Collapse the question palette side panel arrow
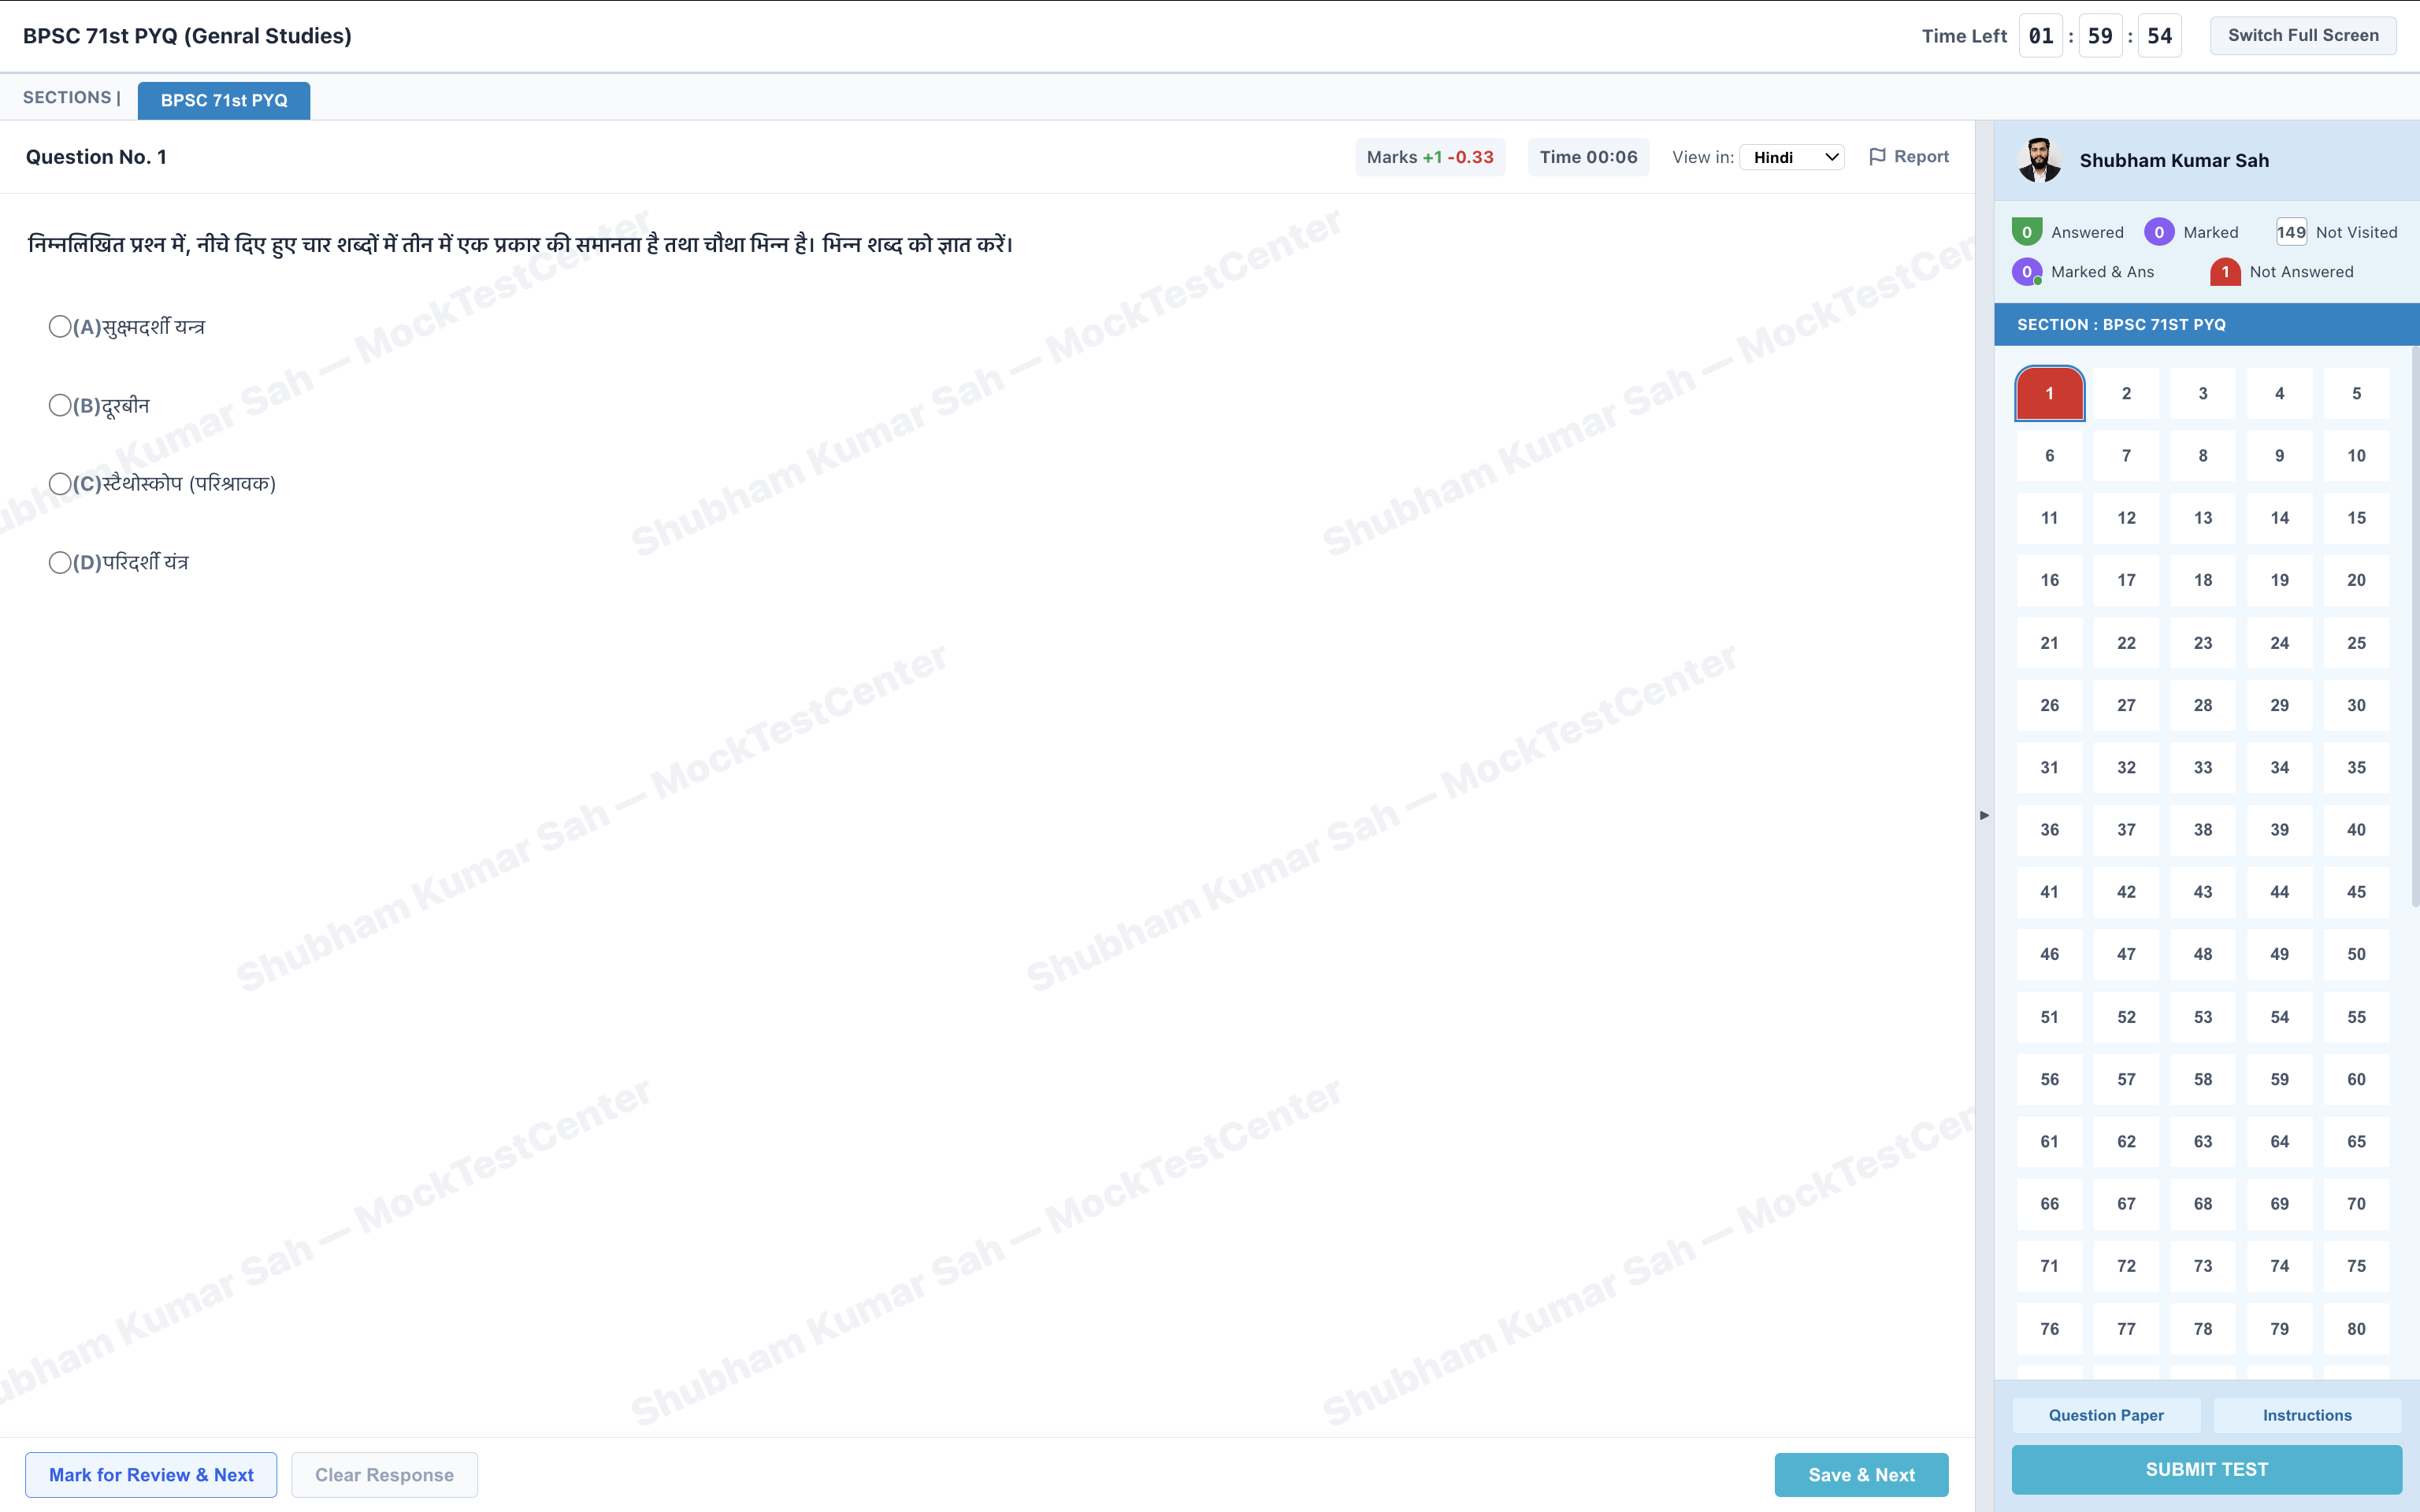The width and height of the screenshot is (2420, 1512). (1984, 815)
